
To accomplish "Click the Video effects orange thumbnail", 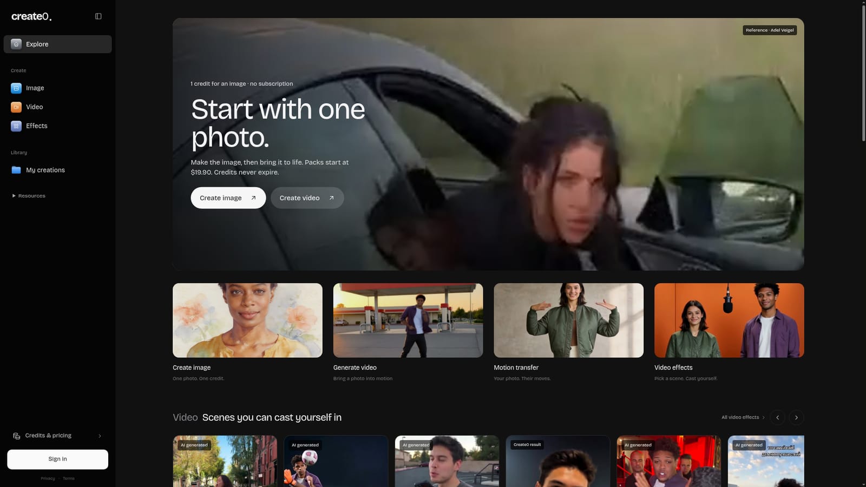I will [x=729, y=320].
